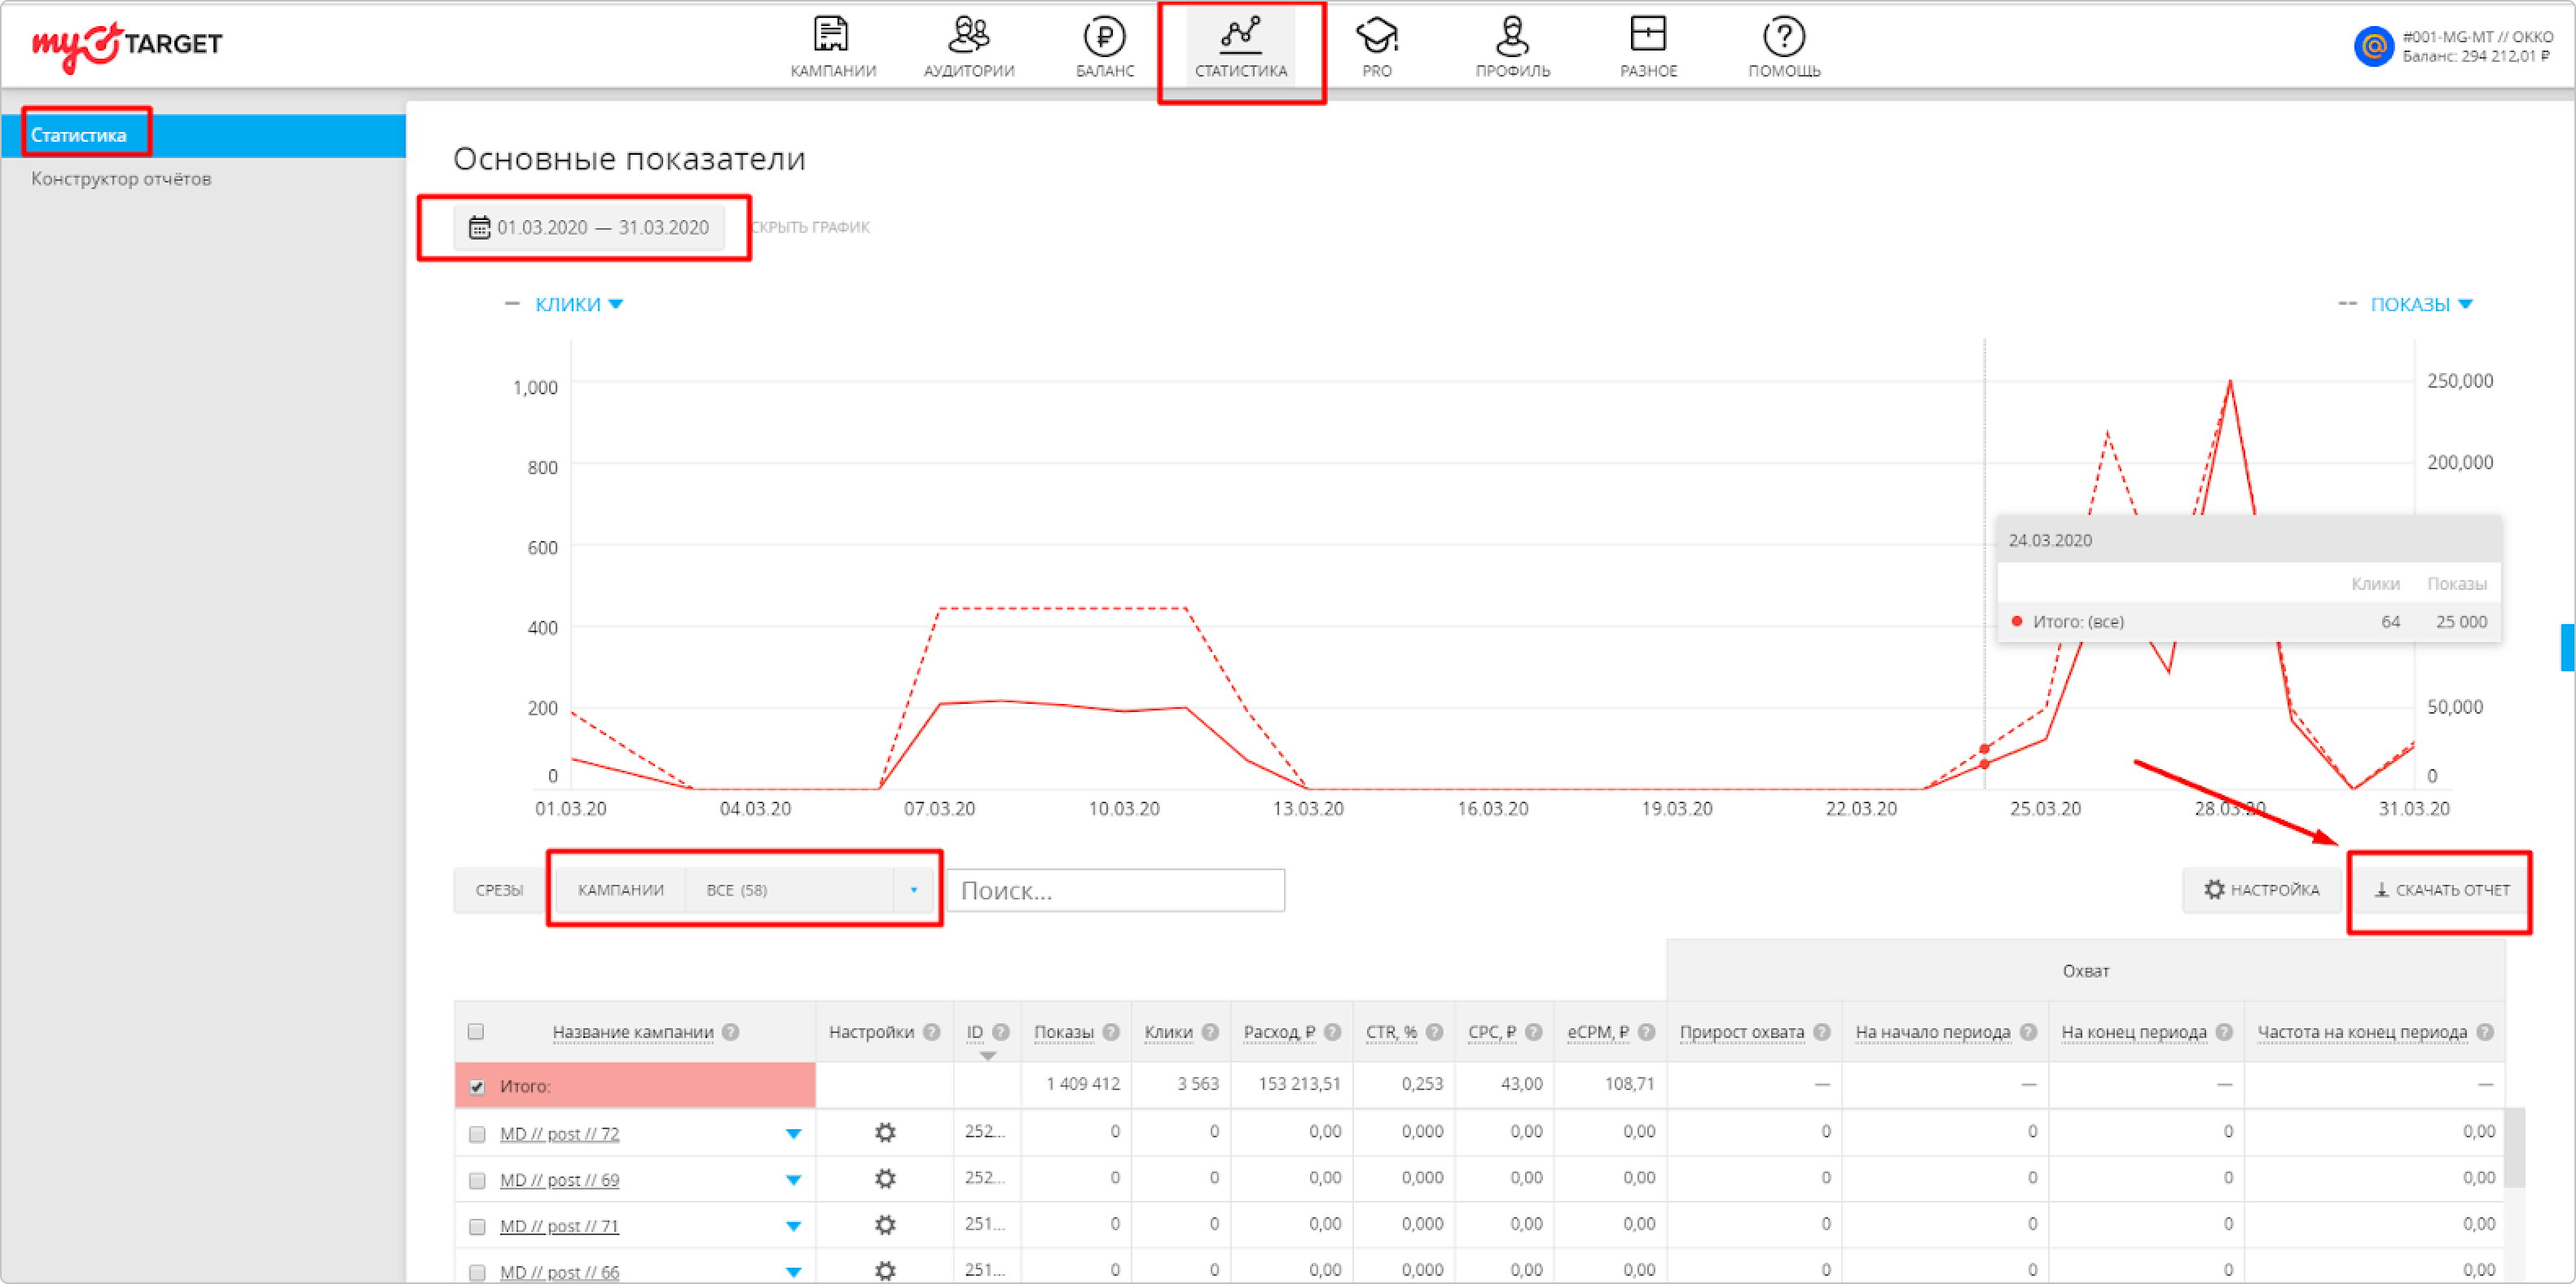This screenshot has width=2576, height=1284.
Task: Check the MD // post // 69 checkbox
Action: click(477, 1180)
